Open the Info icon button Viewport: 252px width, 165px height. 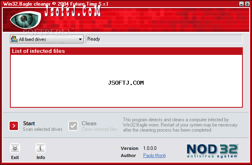(40, 148)
